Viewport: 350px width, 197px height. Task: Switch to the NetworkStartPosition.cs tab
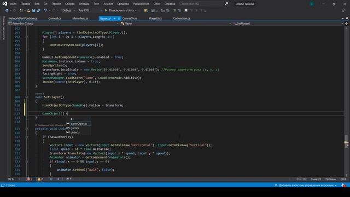point(23,19)
